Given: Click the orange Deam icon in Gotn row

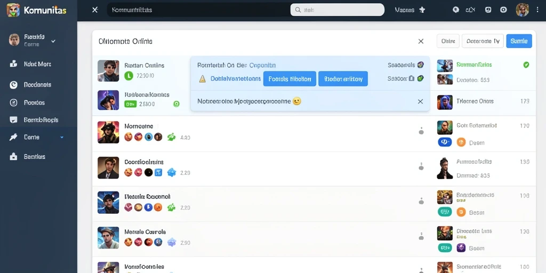Looking at the screenshot, I should pos(461,142).
